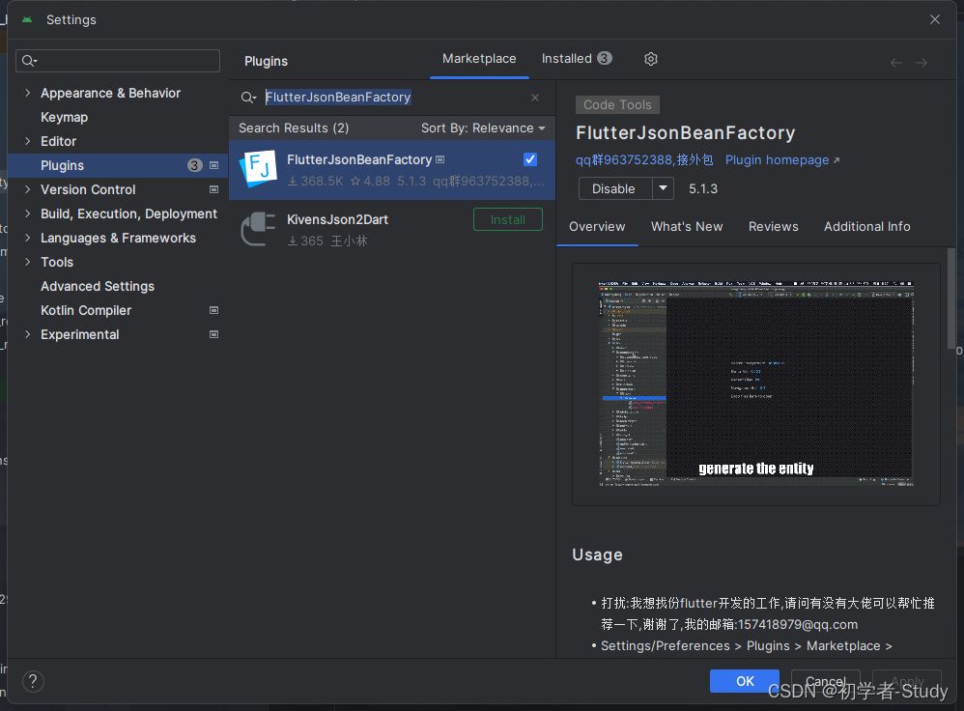The height and width of the screenshot is (711, 964).
Task: Clear the plugin search field text
Action: coord(535,98)
